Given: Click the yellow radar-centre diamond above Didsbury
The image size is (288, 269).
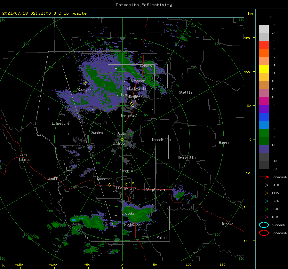Looking at the screenshot, I should 122,139.
